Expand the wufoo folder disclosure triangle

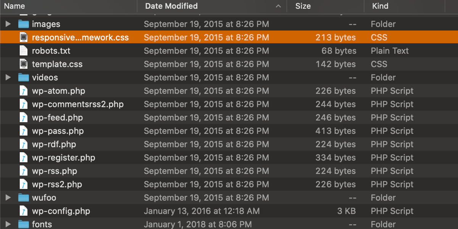(x=8, y=198)
